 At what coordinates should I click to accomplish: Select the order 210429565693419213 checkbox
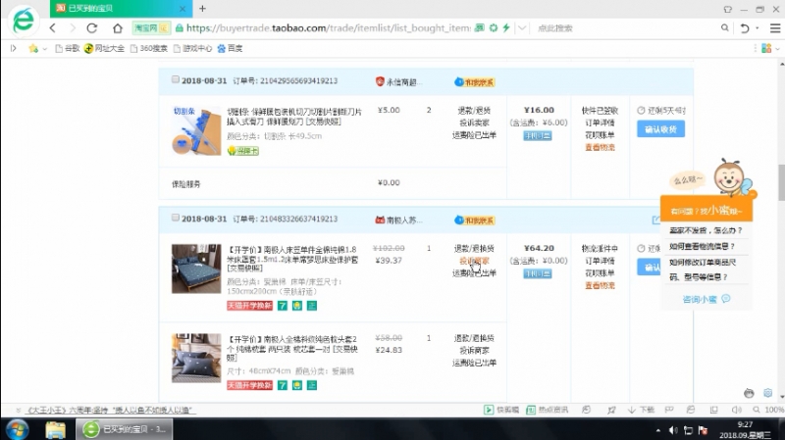pyautogui.click(x=176, y=79)
